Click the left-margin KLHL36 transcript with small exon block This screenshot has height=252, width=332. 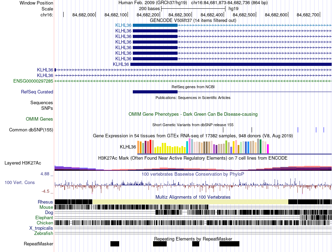(x=45, y=70)
